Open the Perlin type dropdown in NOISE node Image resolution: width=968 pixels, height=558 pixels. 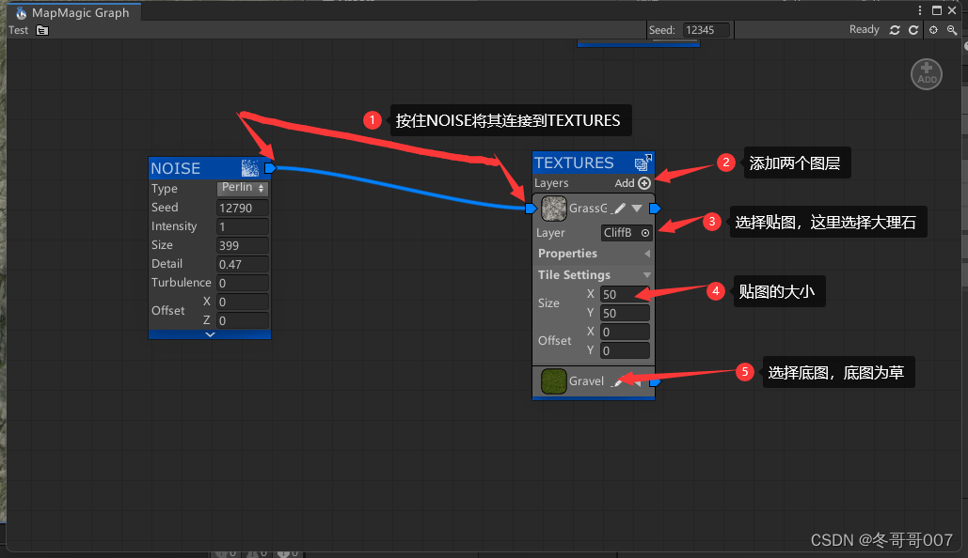[x=243, y=187]
